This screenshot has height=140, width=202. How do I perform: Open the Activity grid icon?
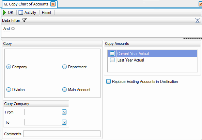pos(21,13)
